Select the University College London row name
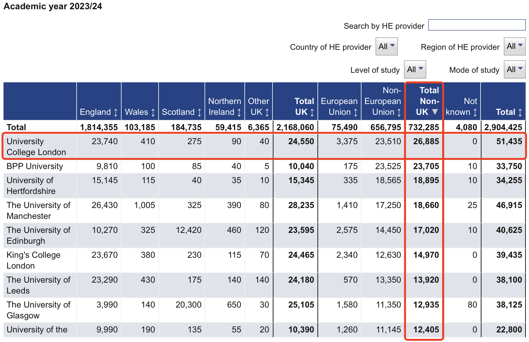 pos(36,147)
